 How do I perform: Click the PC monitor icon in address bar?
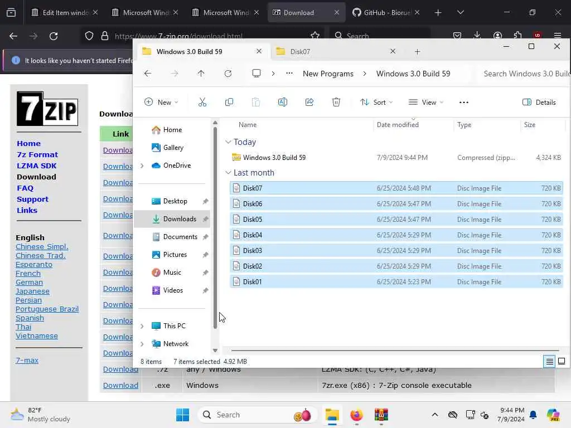tap(257, 74)
